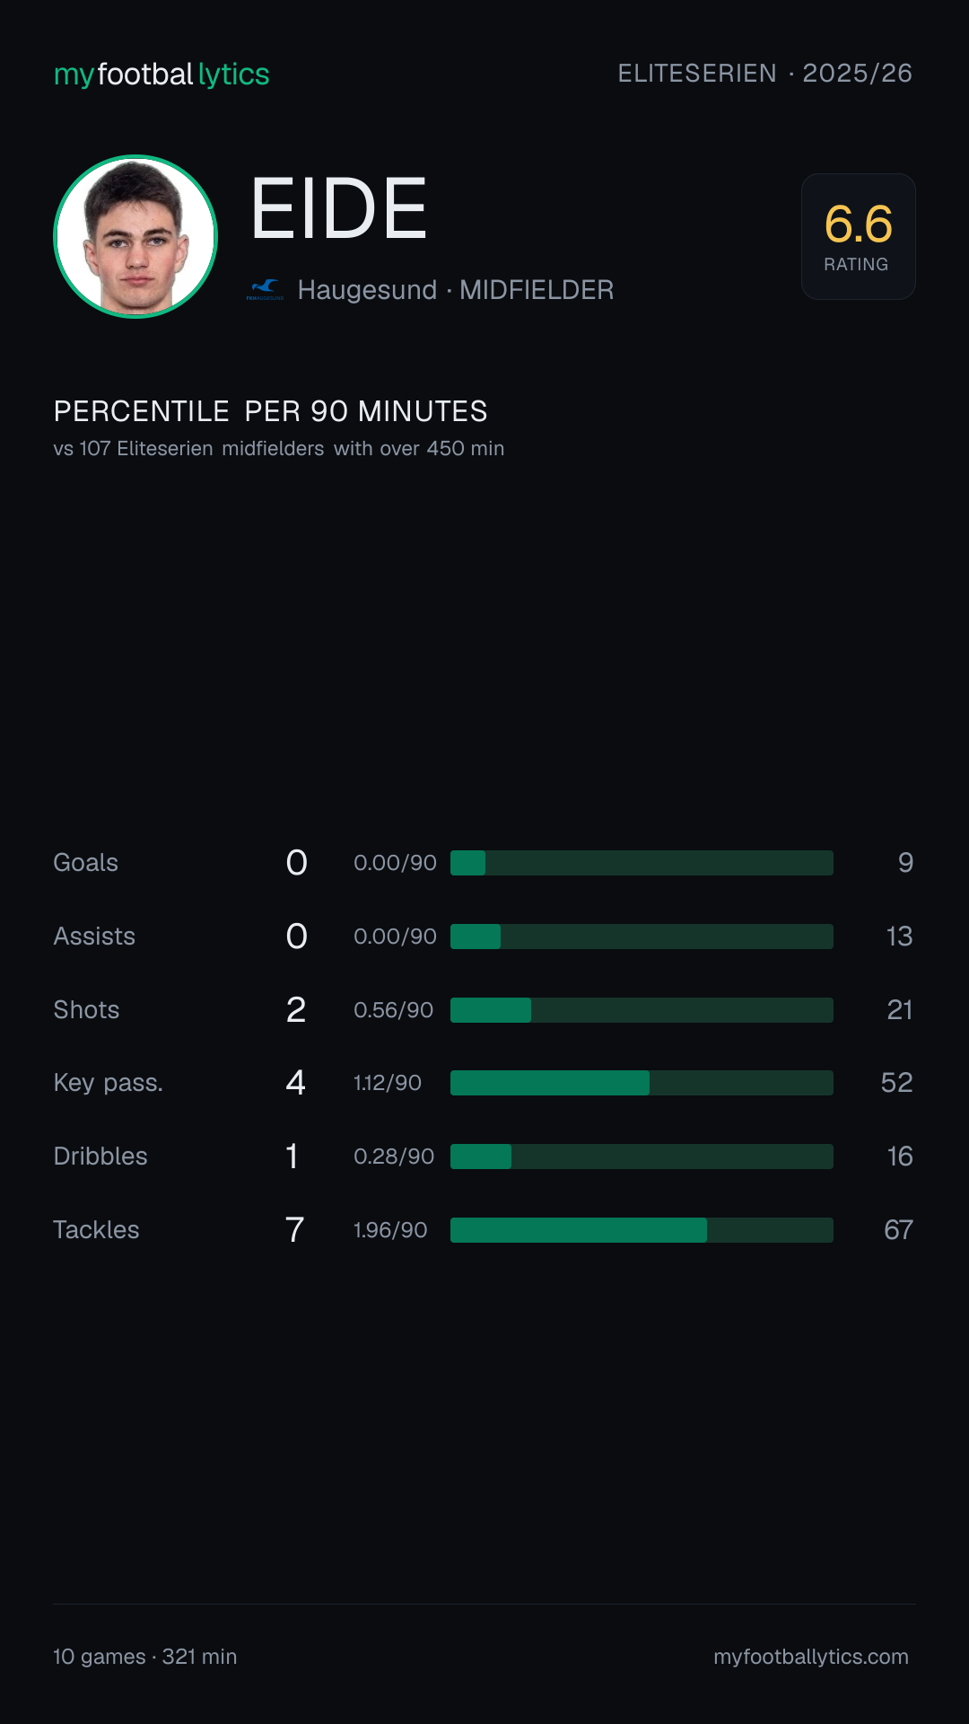Click the Assists percentile bar
Image resolution: width=969 pixels, height=1724 pixels.
coord(642,937)
